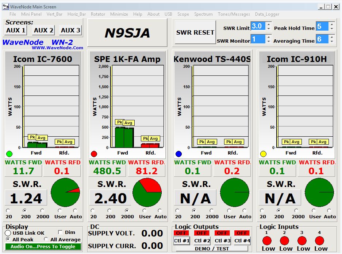Viewport: 342px width, 254px height.
Task: Increase the Averaging Time value
Action: [331, 37]
